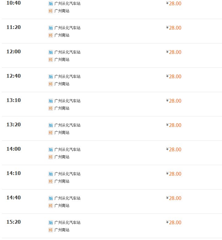This screenshot has width=222, height=240.
Task: Click 广州从化汽车站 in the 14:00 row
Action: click(x=67, y=149)
